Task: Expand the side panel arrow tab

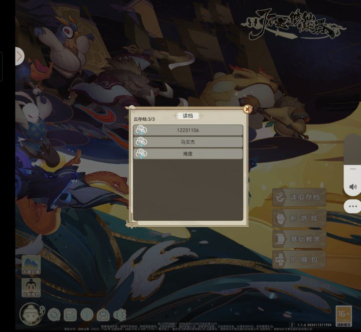Action: (20, 56)
